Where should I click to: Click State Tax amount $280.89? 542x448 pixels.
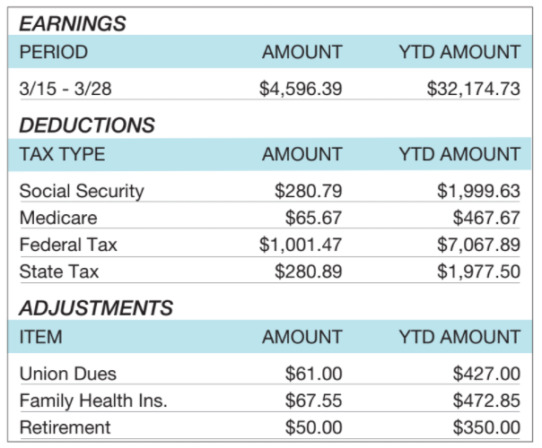308,271
